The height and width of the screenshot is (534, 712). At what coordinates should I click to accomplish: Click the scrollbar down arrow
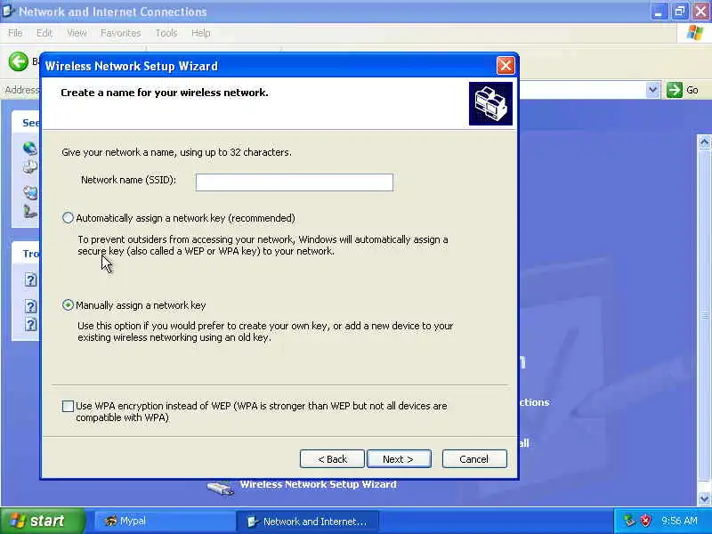click(x=704, y=498)
